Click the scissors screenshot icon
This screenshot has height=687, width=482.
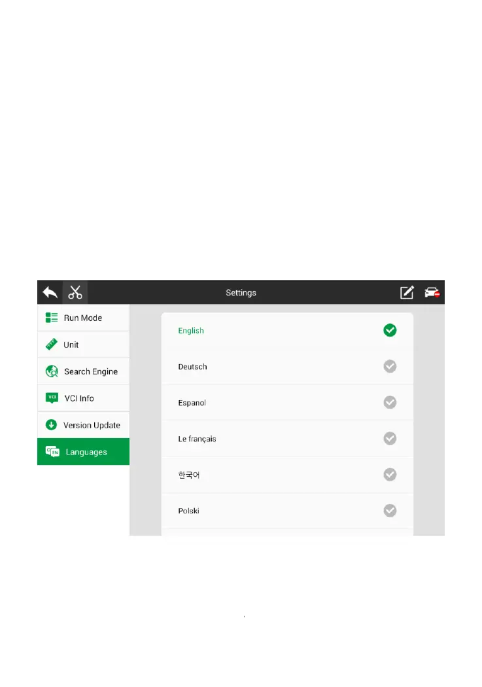coord(75,292)
